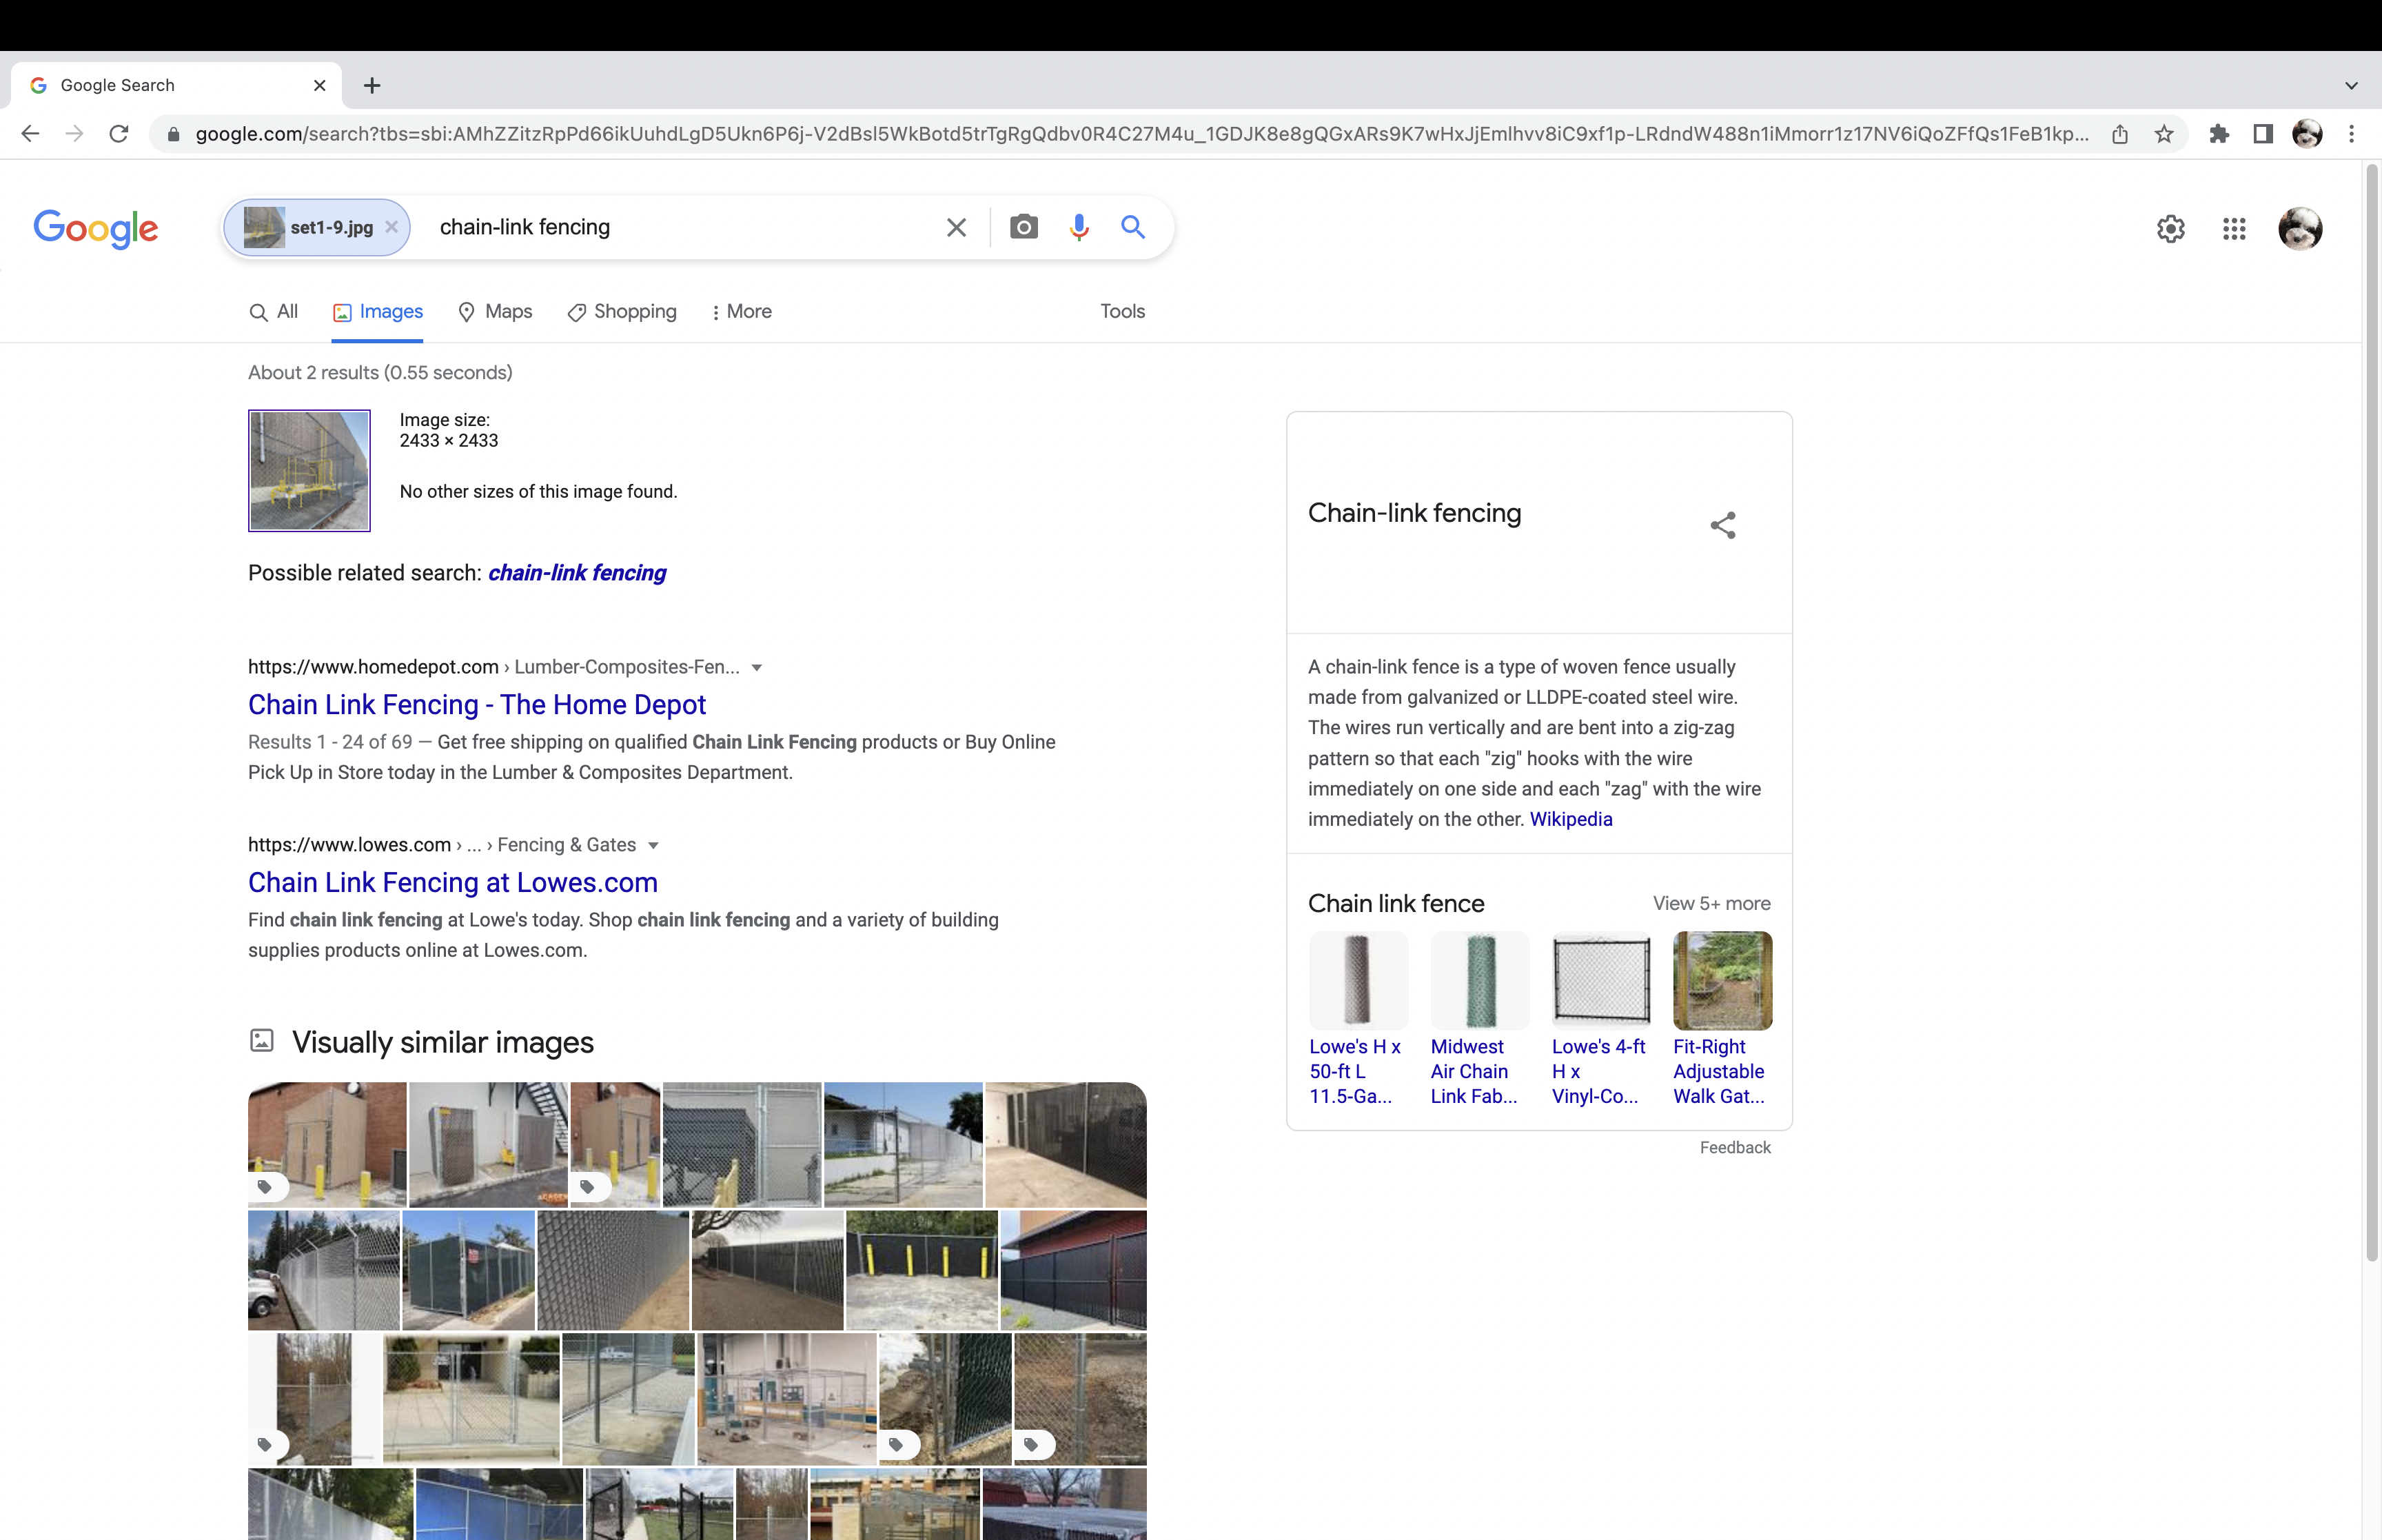Viewport: 2382px width, 1540px height.
Task: Share the Chain-link fencing knowledge panel
Action: tap(1722, 525)
